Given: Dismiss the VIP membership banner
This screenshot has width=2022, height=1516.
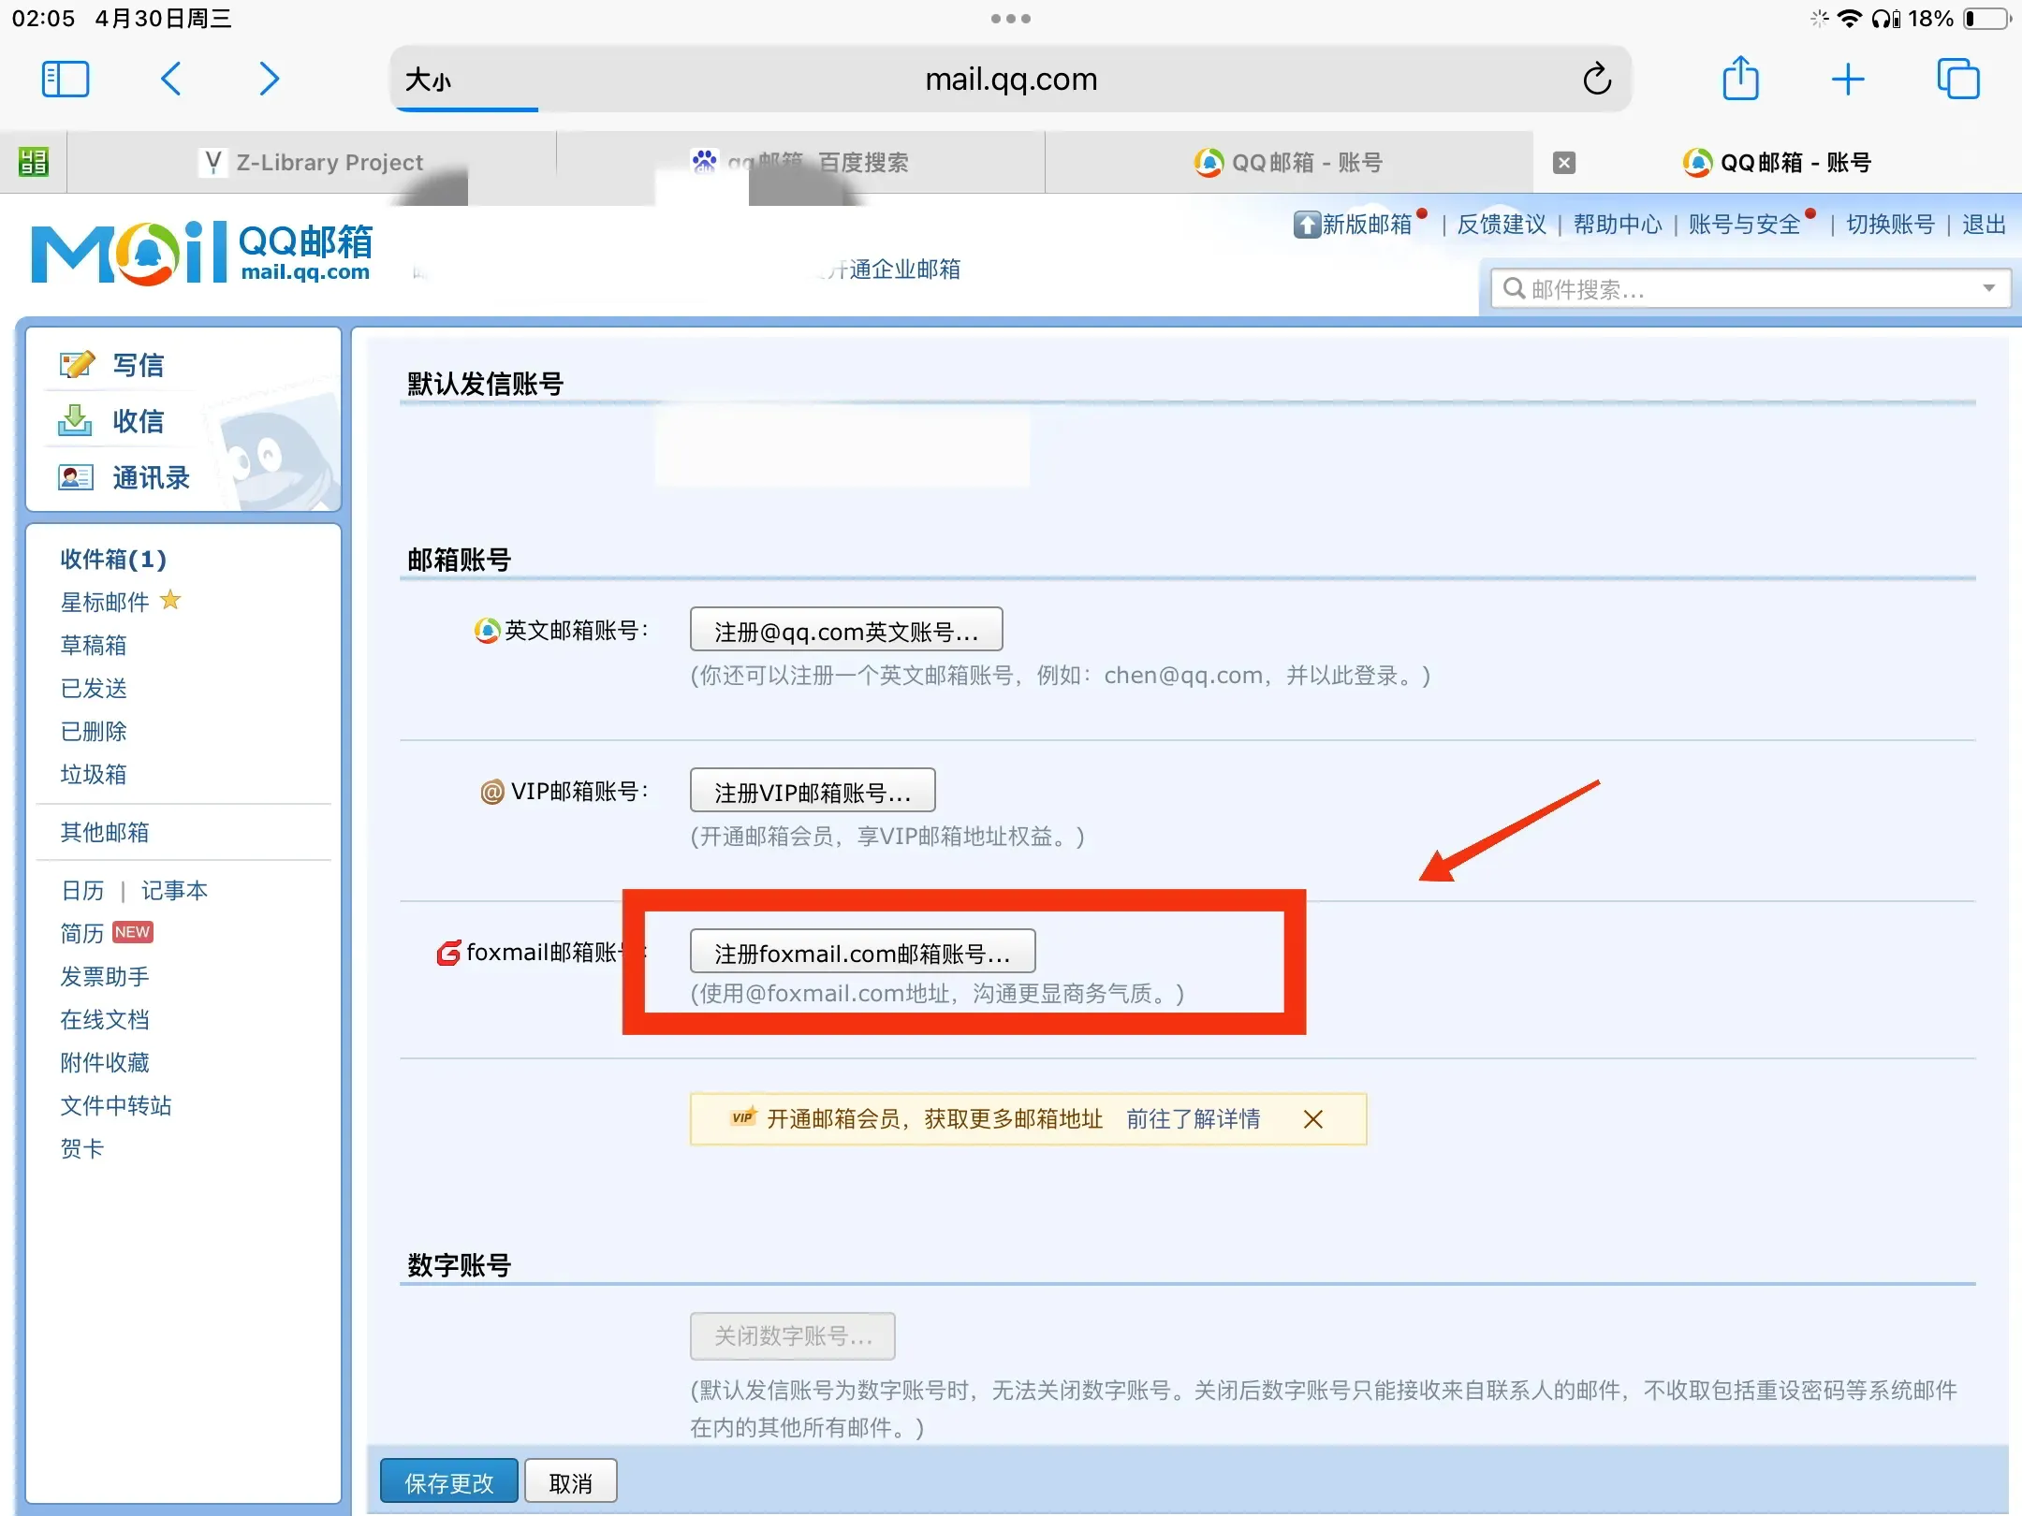Looking at the screenshot, I should [x=1313, y=1119].
